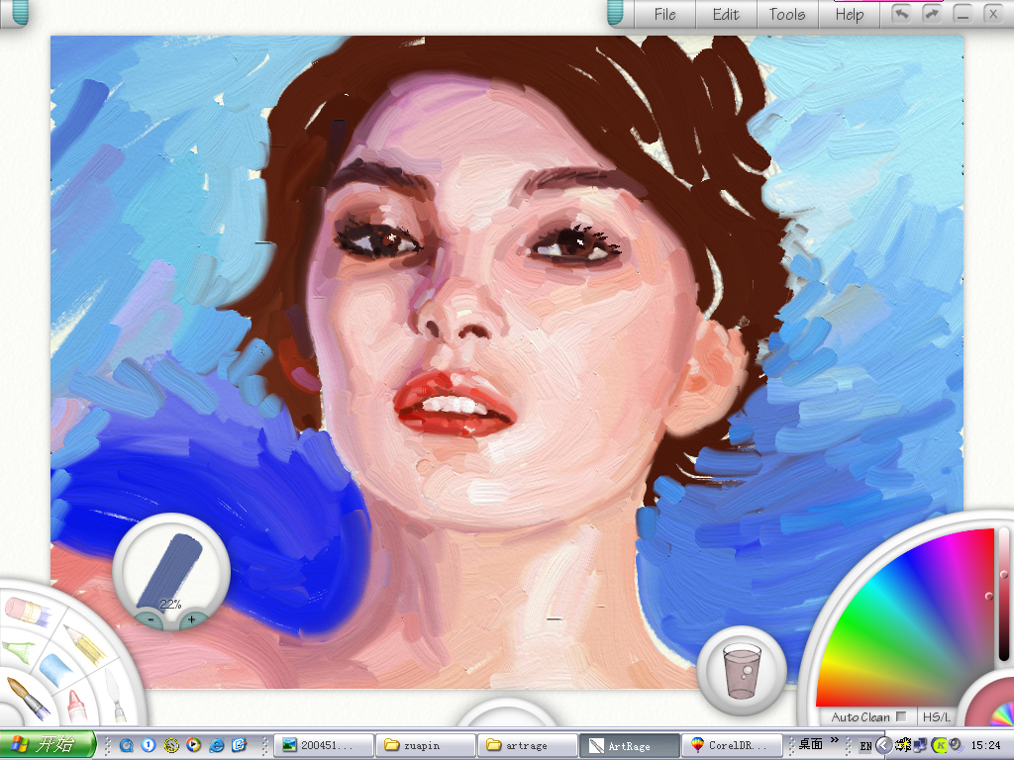Click the network computers tray icon

tap(920, 745)
